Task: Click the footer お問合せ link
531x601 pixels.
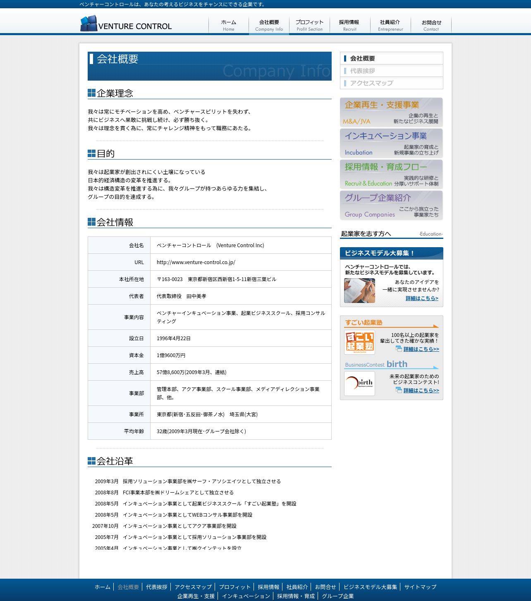Action: [x=325, y=587]
